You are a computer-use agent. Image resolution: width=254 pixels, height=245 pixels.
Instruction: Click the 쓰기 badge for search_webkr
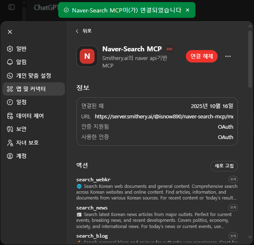tap(233, 180)
